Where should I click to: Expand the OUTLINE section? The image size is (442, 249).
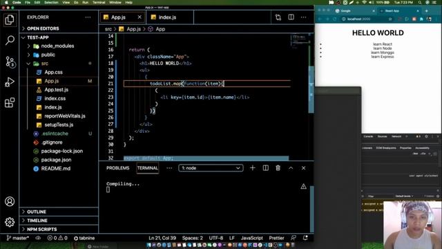pos(59,212)
